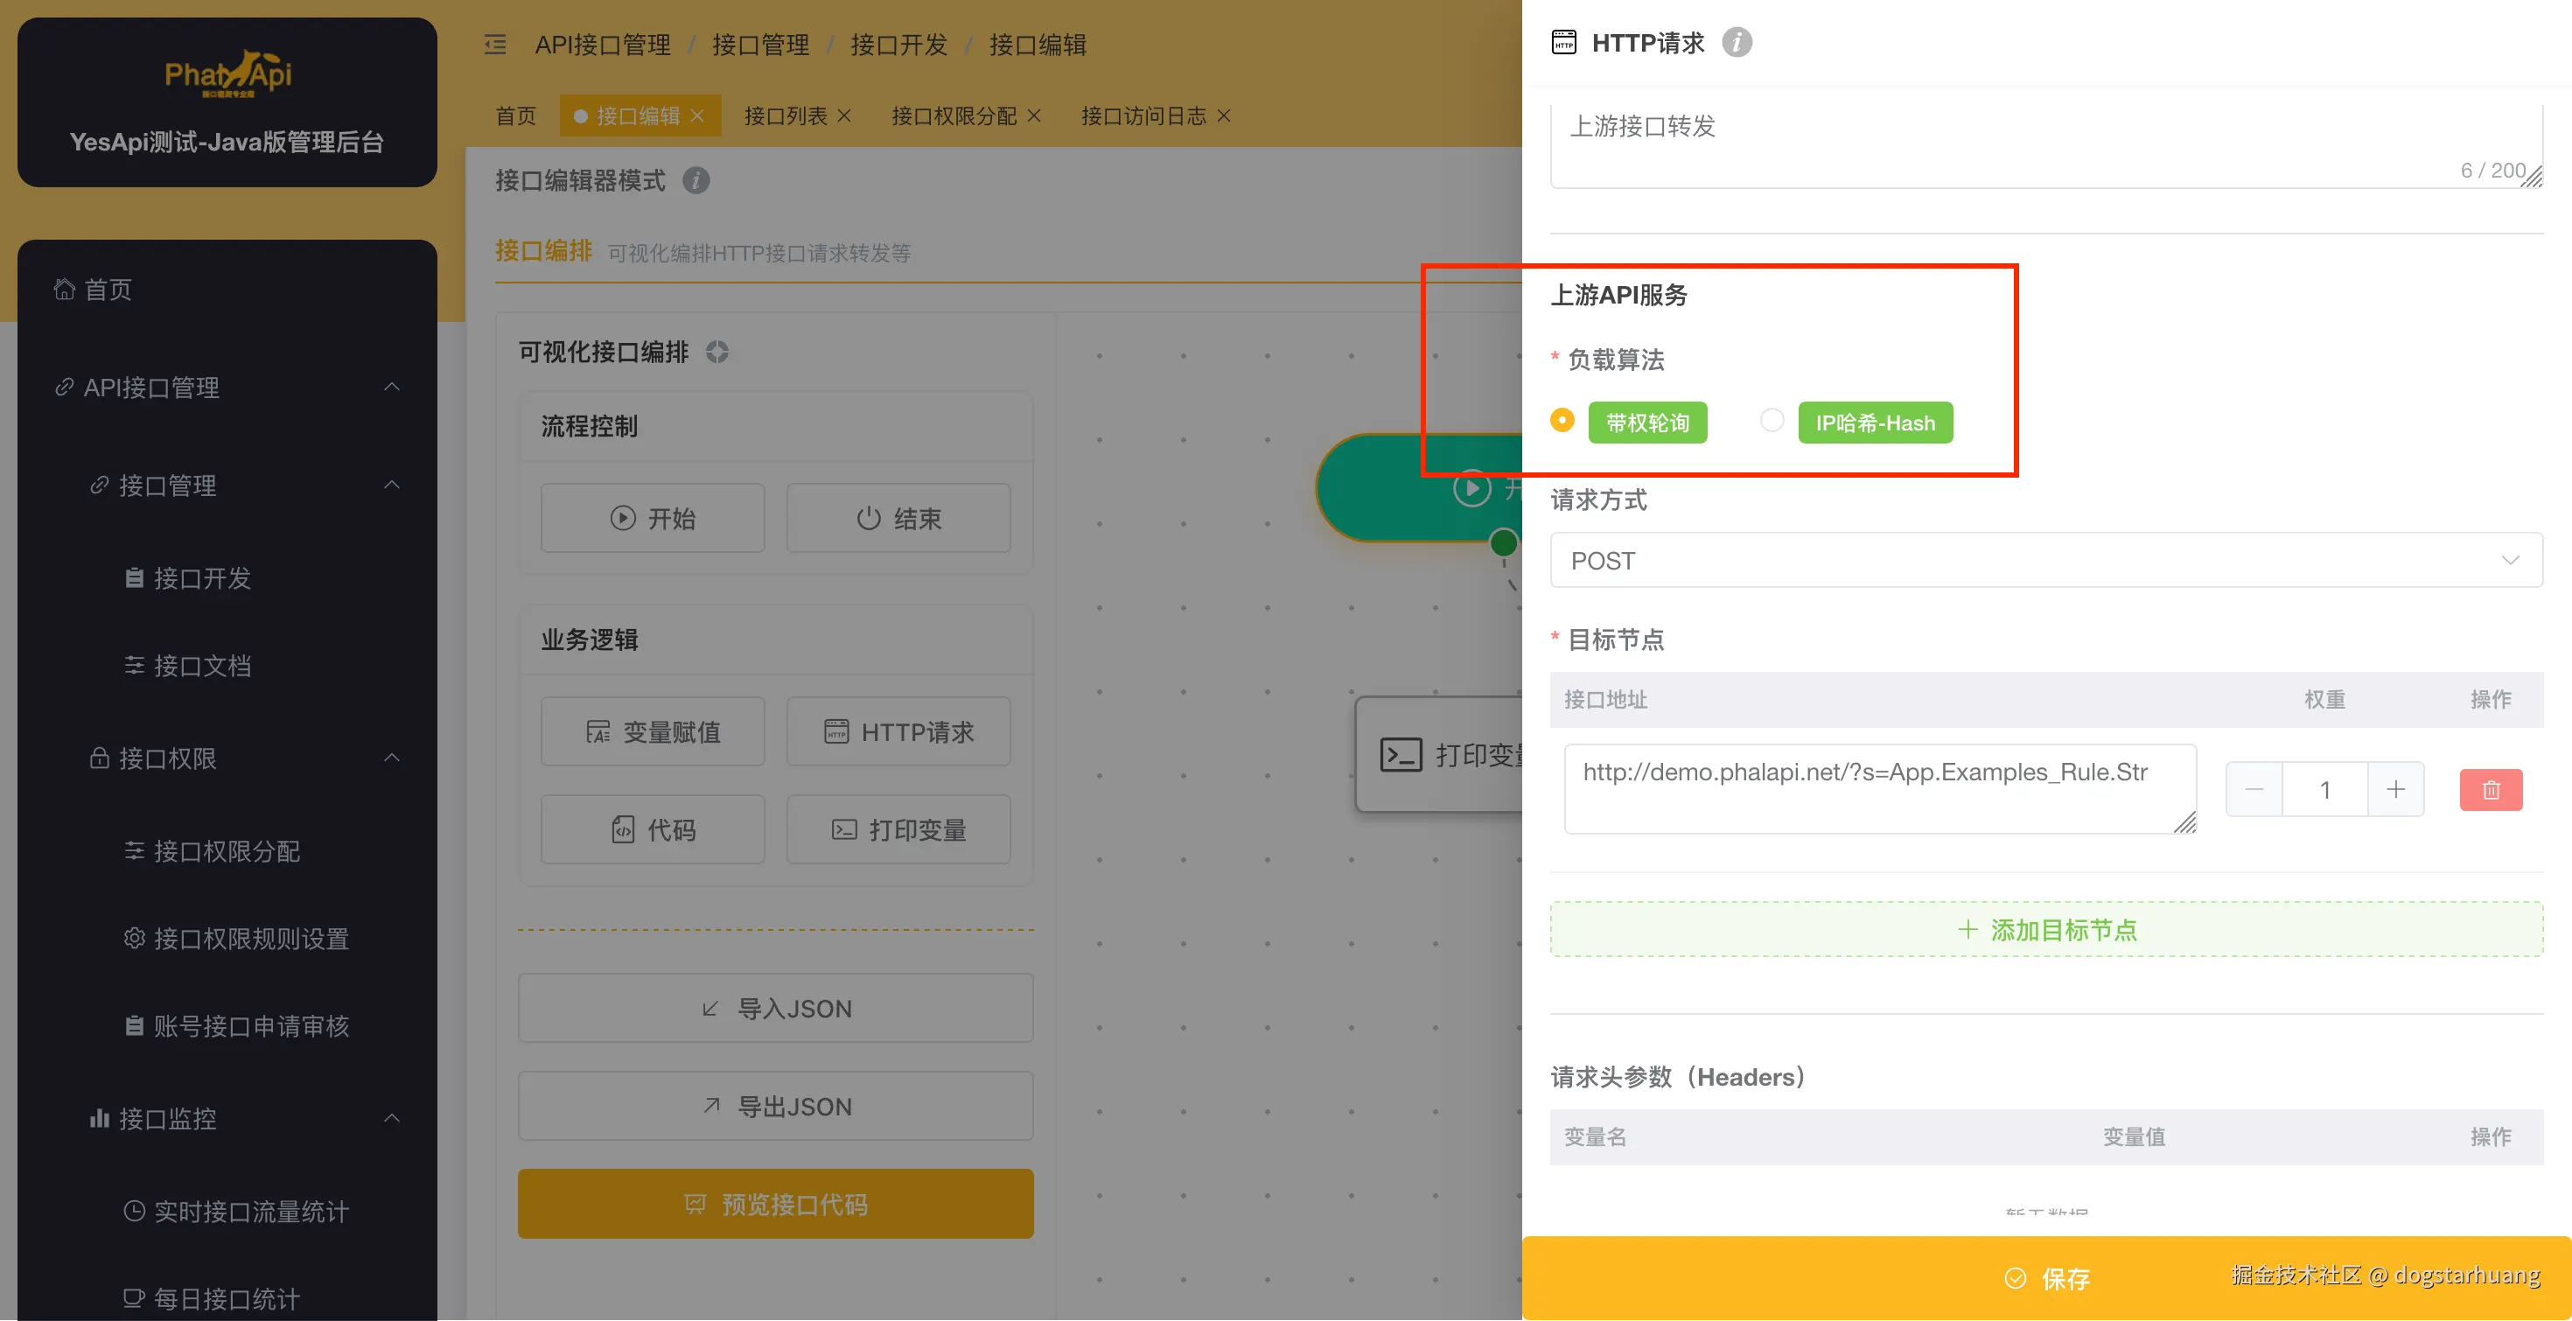Click the 变量赋值 node button

point(653,732)
